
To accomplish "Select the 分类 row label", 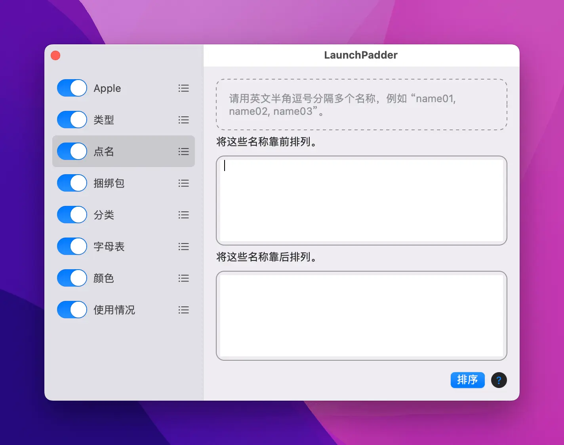I will [x=104, y=215].
